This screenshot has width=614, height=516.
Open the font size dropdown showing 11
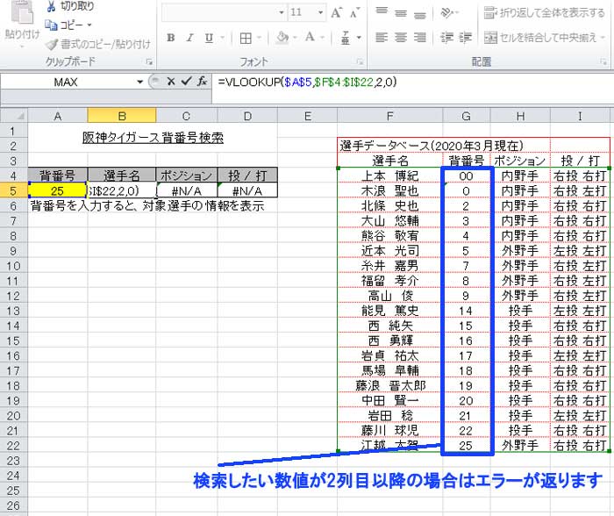click(320, 13)
